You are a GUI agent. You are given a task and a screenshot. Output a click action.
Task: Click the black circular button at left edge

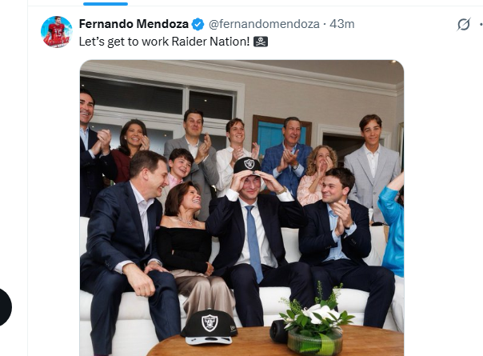point(4,306)
